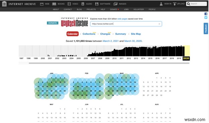Click the timeline horizontal scrollbar
The height and width of the screenshot is (123, 209).
tap(109, 63)
